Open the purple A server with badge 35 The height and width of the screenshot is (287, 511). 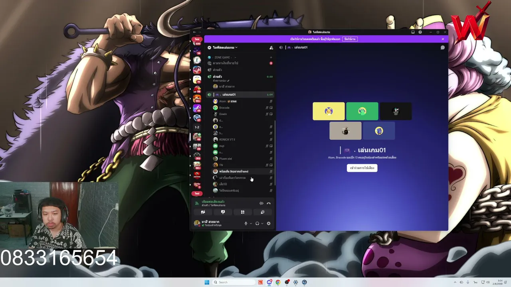click(197, 108)
